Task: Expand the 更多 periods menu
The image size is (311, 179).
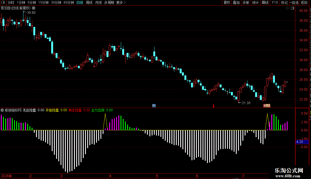Action: point(121,2)
